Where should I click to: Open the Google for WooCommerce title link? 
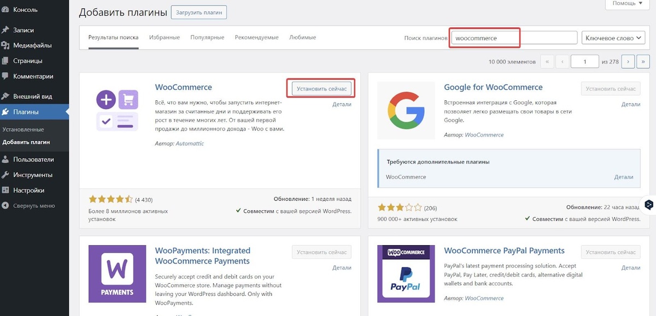click(x=493, y=87)
